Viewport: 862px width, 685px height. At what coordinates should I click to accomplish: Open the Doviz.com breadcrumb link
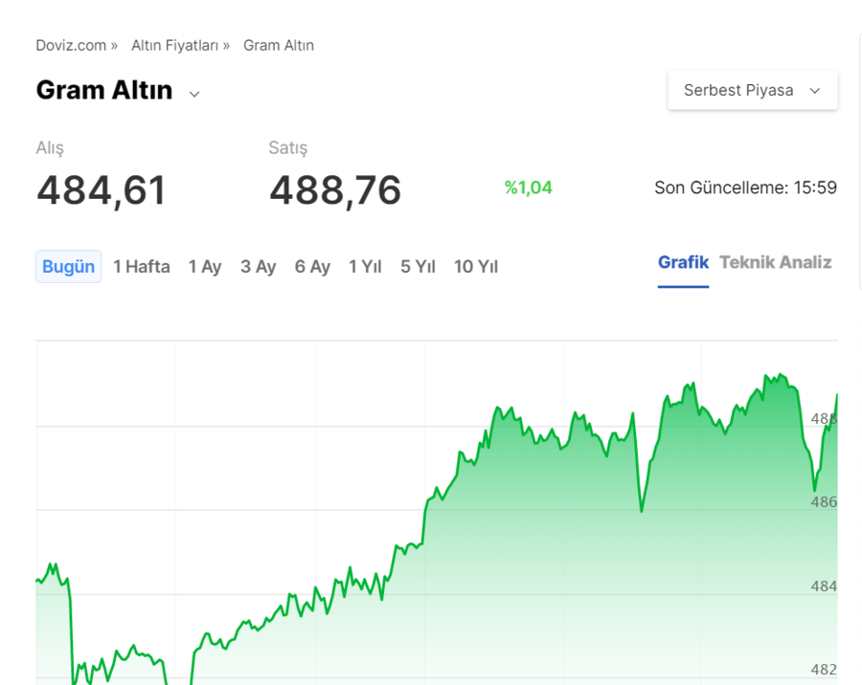pyautogui.click(x=71, y=45)
